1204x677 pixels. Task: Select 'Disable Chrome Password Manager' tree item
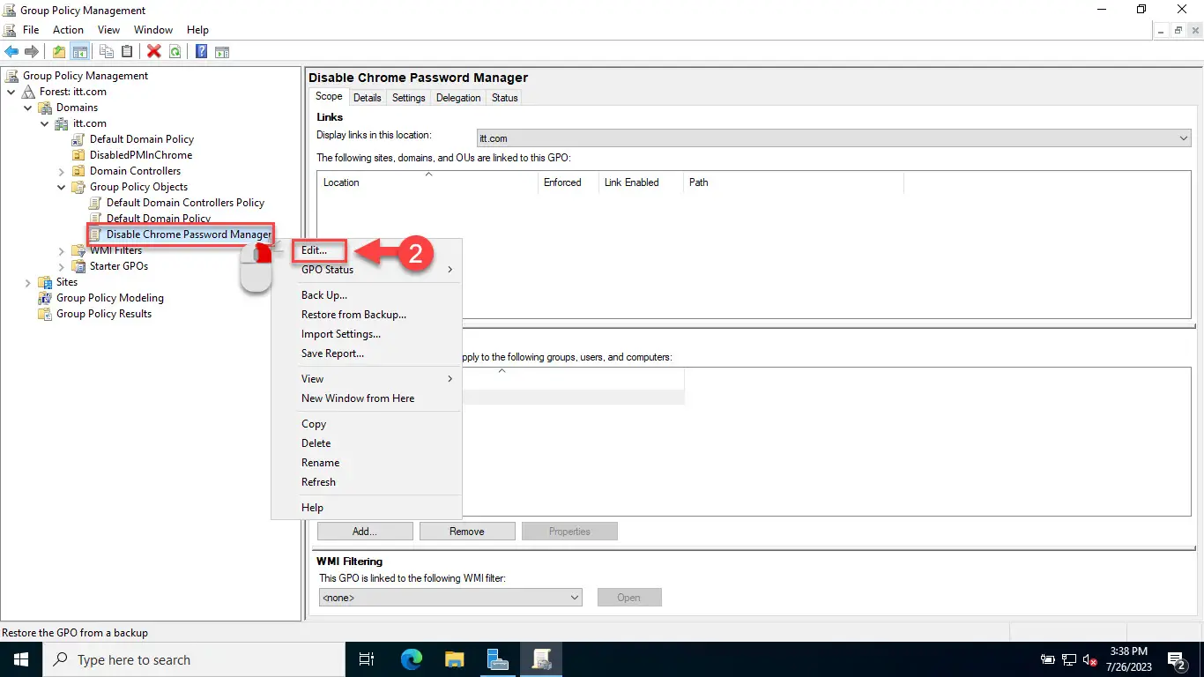pos(189,234)
